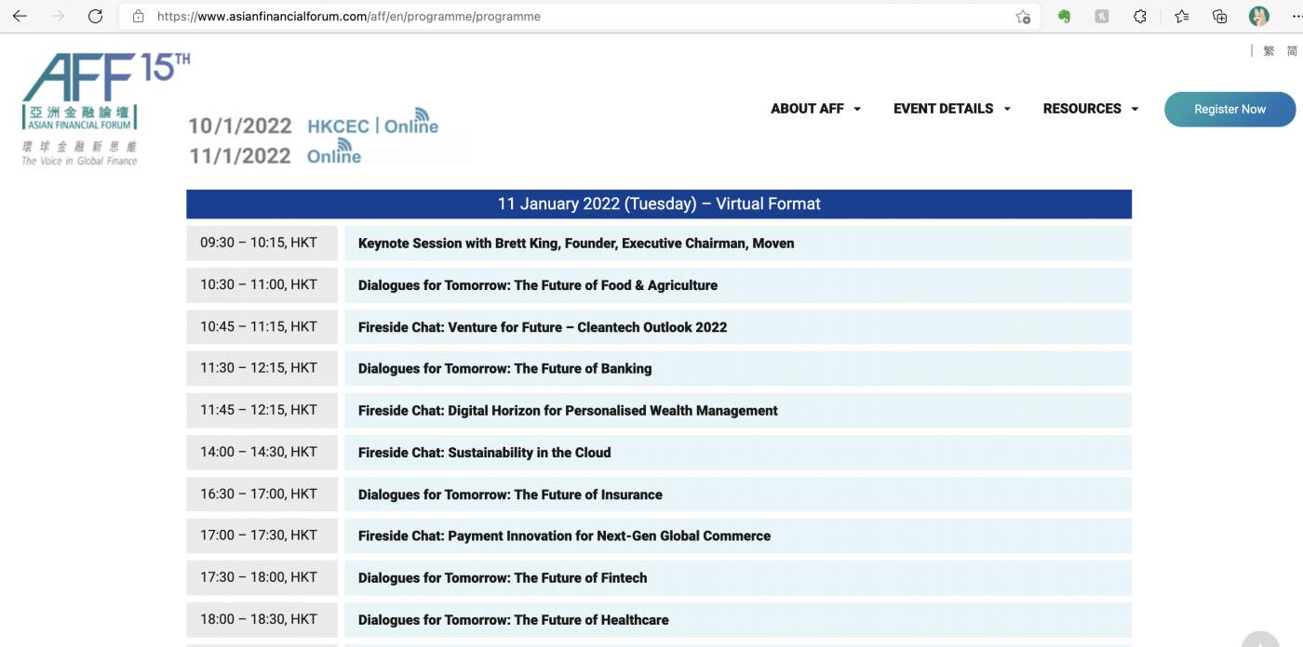Image resolution: width=1303 pixels, height=647 pixels.
Task: Open Cleantech Outlook 2022 fireside chat
Action: pyautogui.click(x=738, y=327)
